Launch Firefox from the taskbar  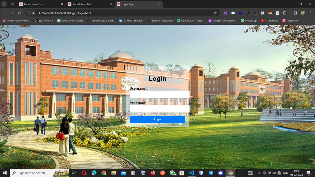(153, 173)
